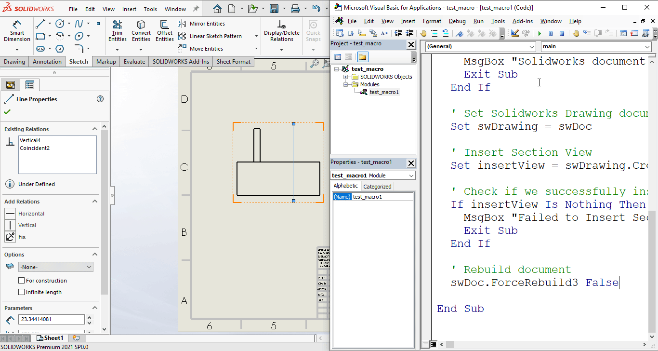
Task: Click the Parameters value field
Action: point(52,319)
